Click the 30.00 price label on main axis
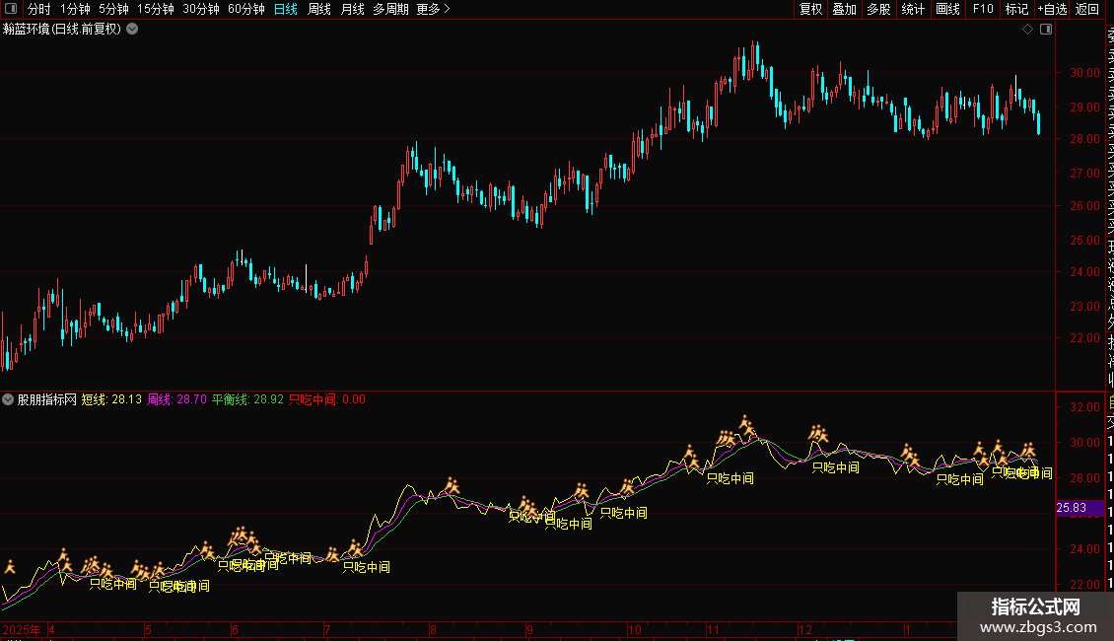The width and height of the screenshot is (1114, 641). pos(1084,73)
